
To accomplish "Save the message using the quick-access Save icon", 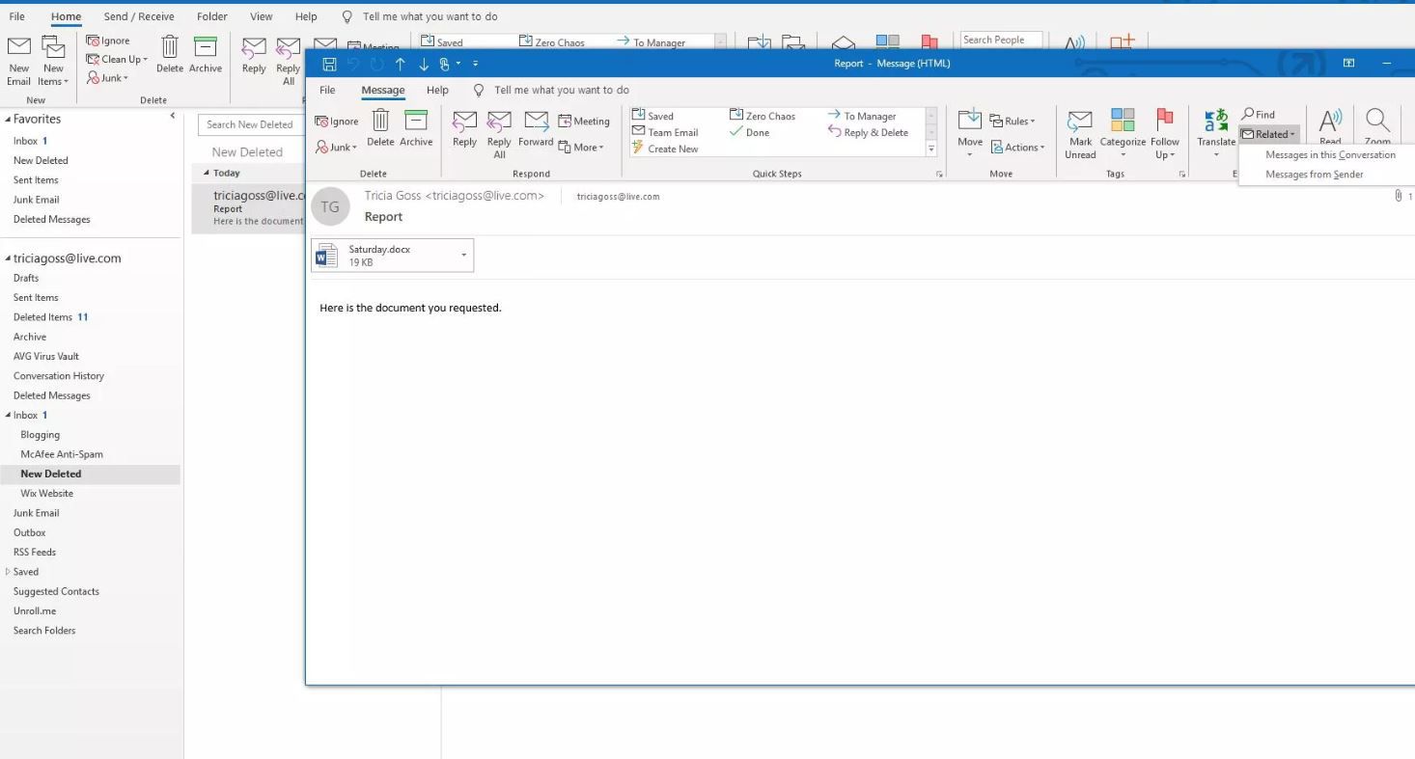I will (x=329, y=65).
